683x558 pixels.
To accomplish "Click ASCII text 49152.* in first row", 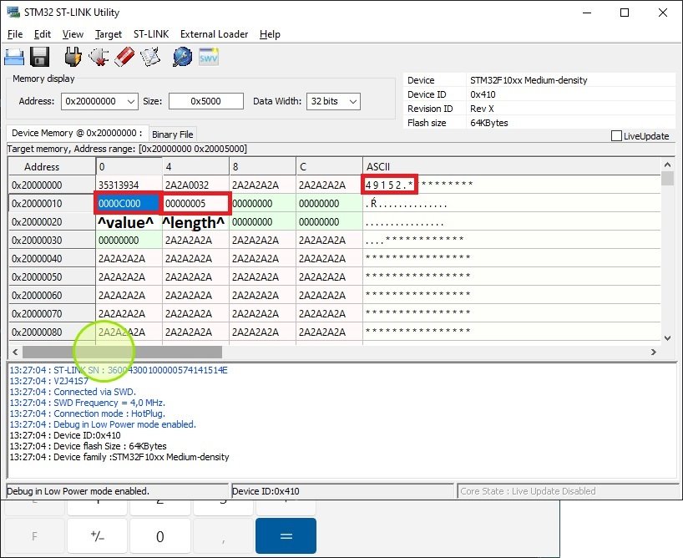I will tap(389, 185).
